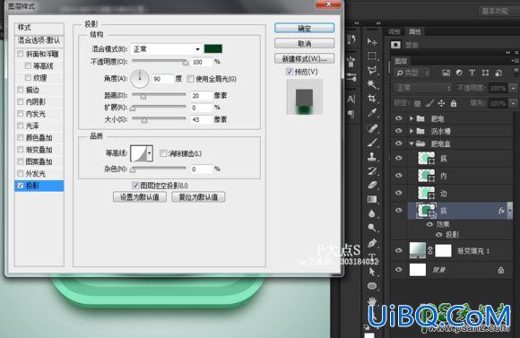The width and height of the screenshot is (520, 338).
Task: Enable the Gradient Overlay checkbox
Action: 21,149
